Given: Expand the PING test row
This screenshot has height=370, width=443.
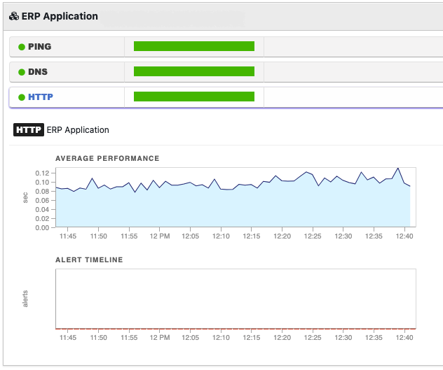Looking at the screenshot, I should (226, 47).
